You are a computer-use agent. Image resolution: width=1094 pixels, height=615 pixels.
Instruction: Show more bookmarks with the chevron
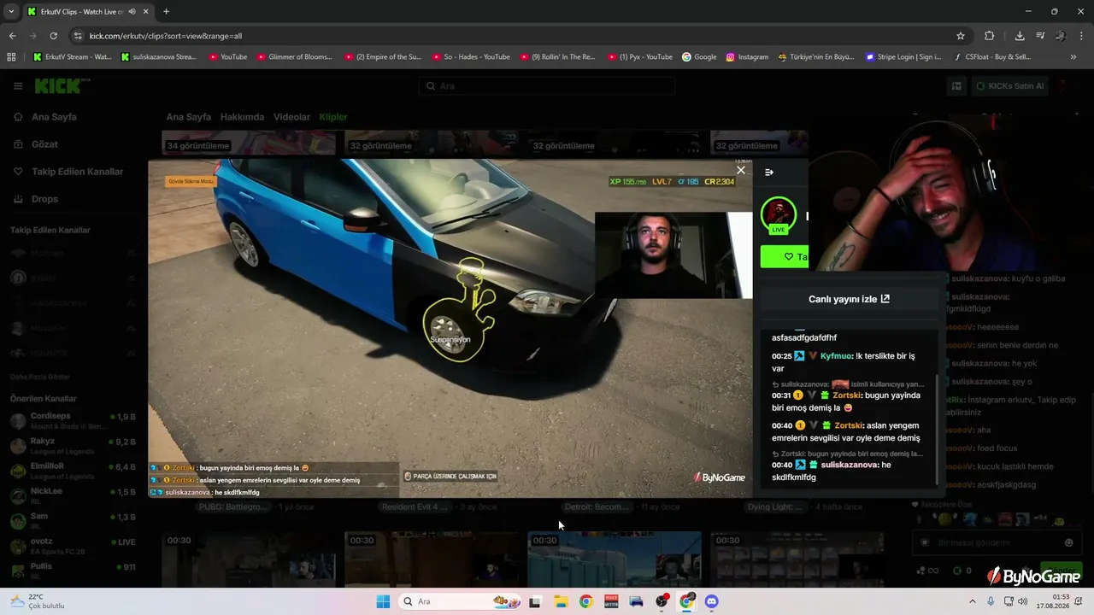[x=1073, y=57]
